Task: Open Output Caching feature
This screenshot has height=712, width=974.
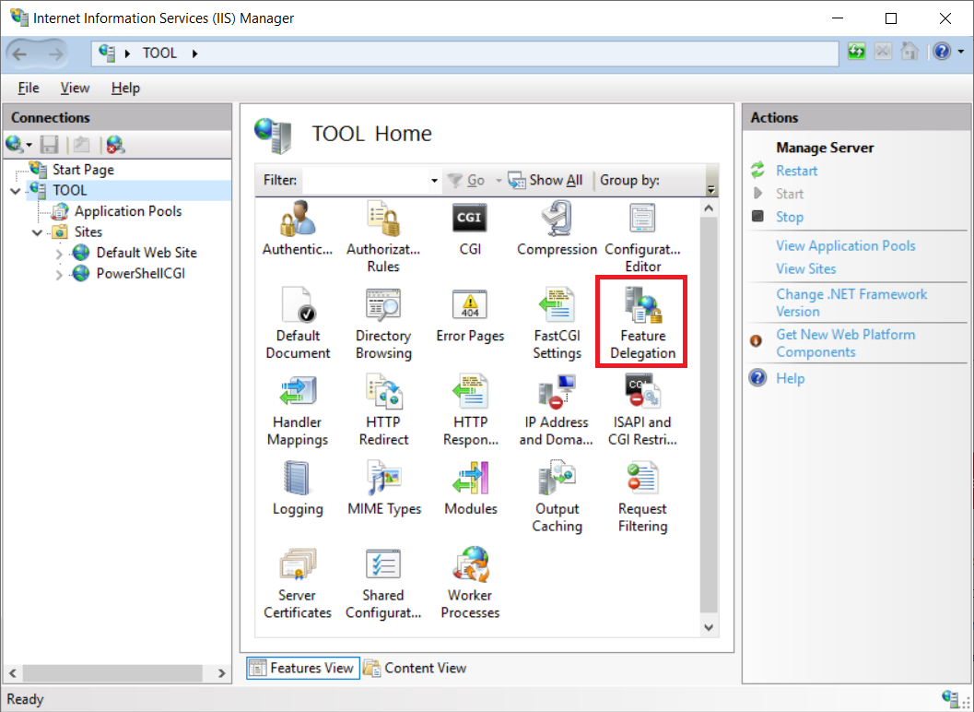Action: pyautogui.click(x=557, y=496)
